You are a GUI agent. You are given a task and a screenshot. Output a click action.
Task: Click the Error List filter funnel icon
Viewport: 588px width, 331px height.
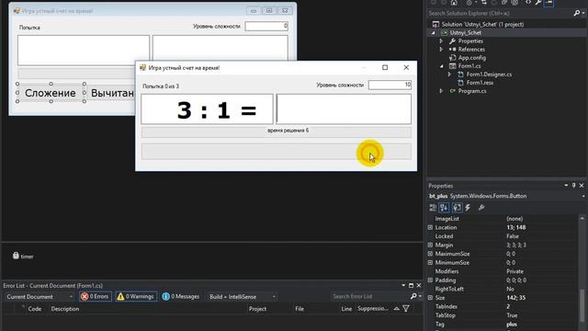406,309
